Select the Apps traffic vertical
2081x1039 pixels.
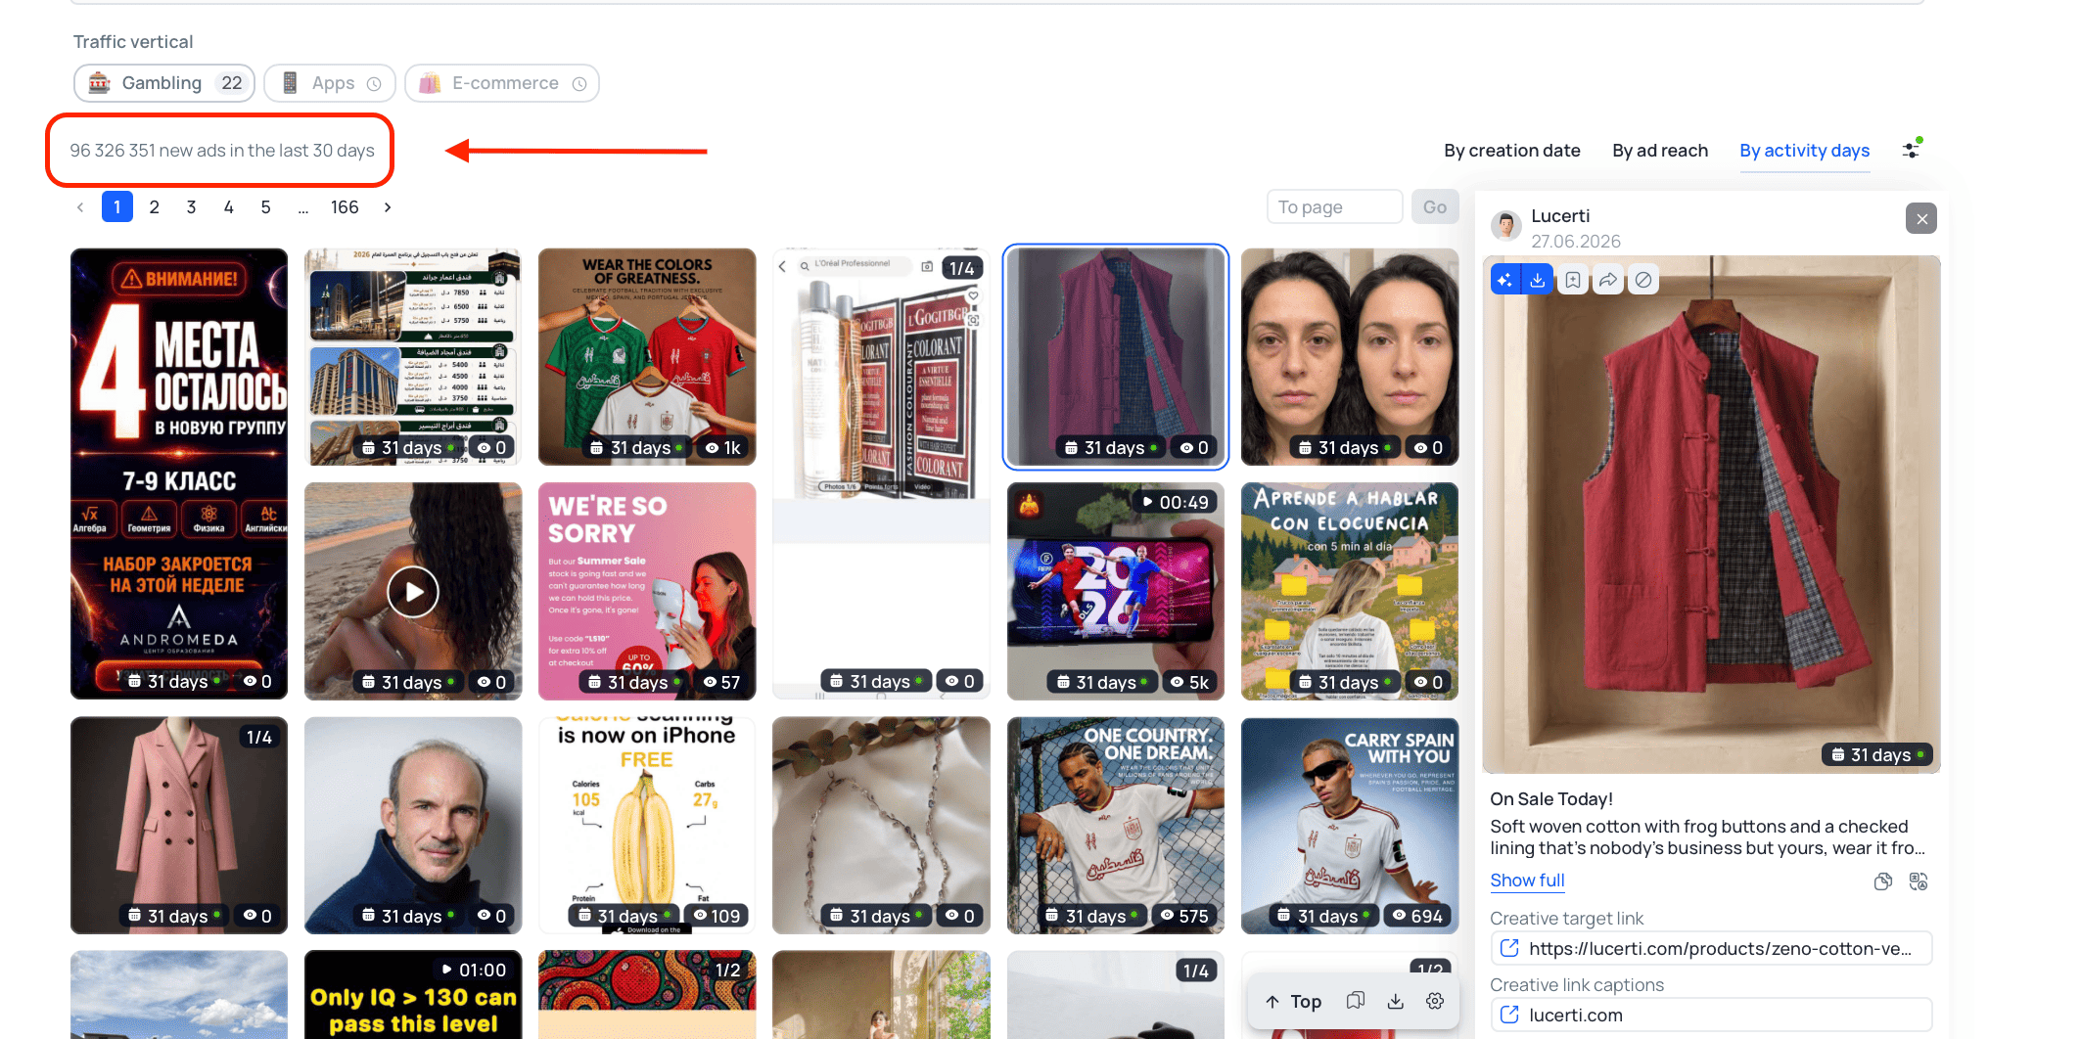330,83
